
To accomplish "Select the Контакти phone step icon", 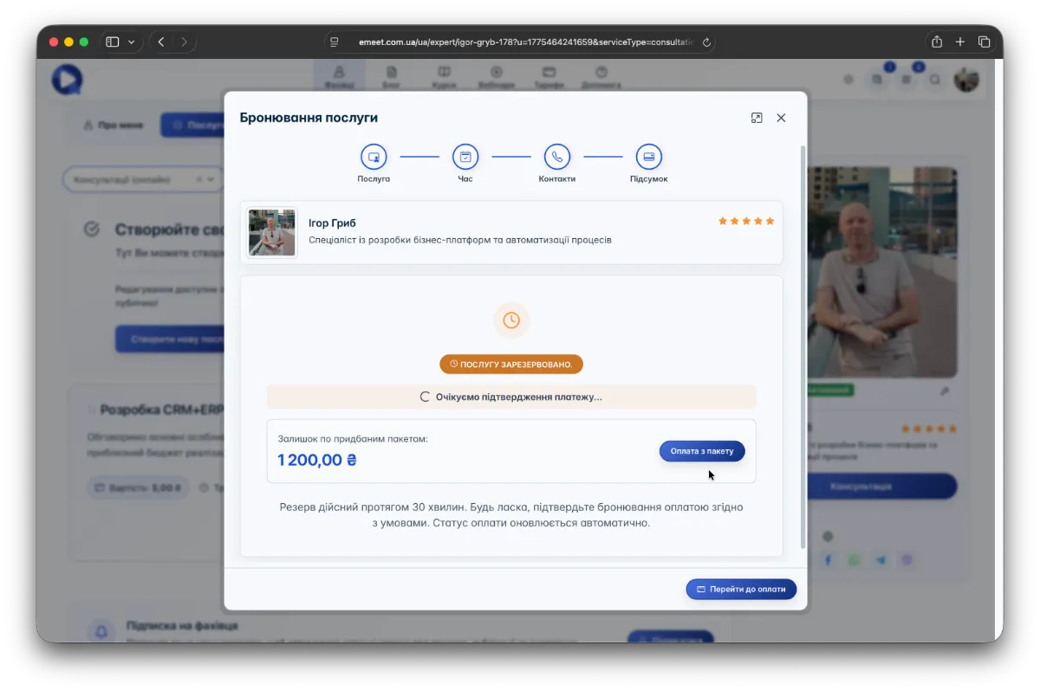I will (x=556, y=157).
